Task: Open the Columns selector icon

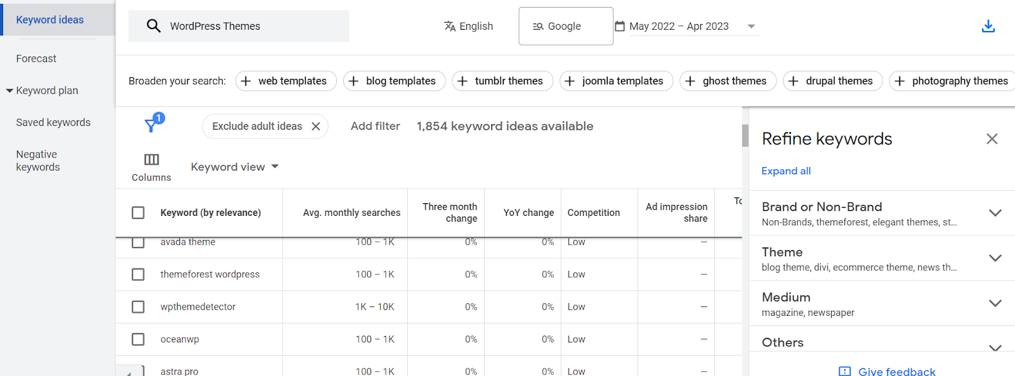Action: pos(152,160)
